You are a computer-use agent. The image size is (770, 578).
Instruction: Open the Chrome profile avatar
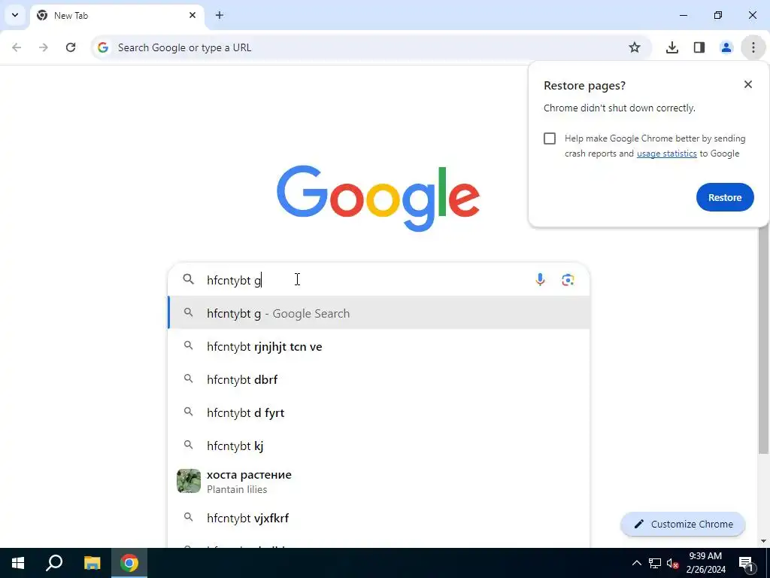click(x=726, y=47)
